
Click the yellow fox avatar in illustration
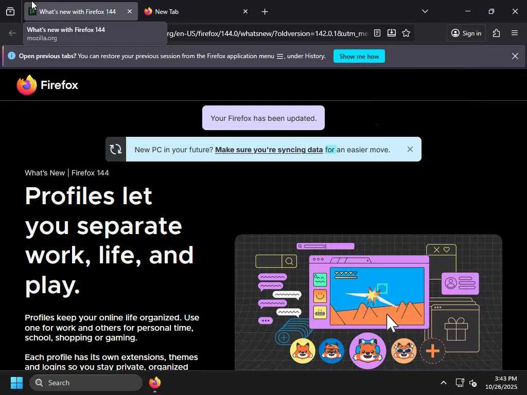point(303,351)
